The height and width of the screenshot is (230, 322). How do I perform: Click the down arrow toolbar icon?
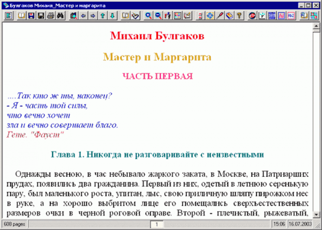point(112,15)
